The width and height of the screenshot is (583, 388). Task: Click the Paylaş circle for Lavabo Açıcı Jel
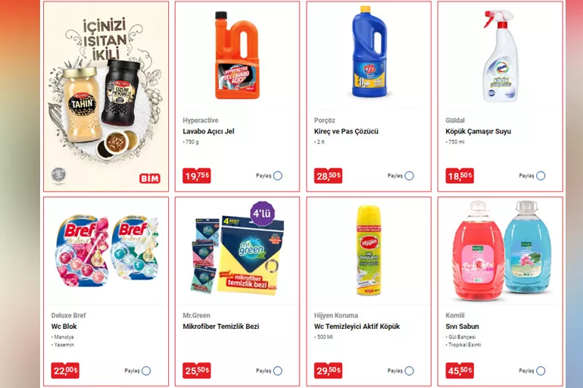pyautogui.click(x=278, y=176)
